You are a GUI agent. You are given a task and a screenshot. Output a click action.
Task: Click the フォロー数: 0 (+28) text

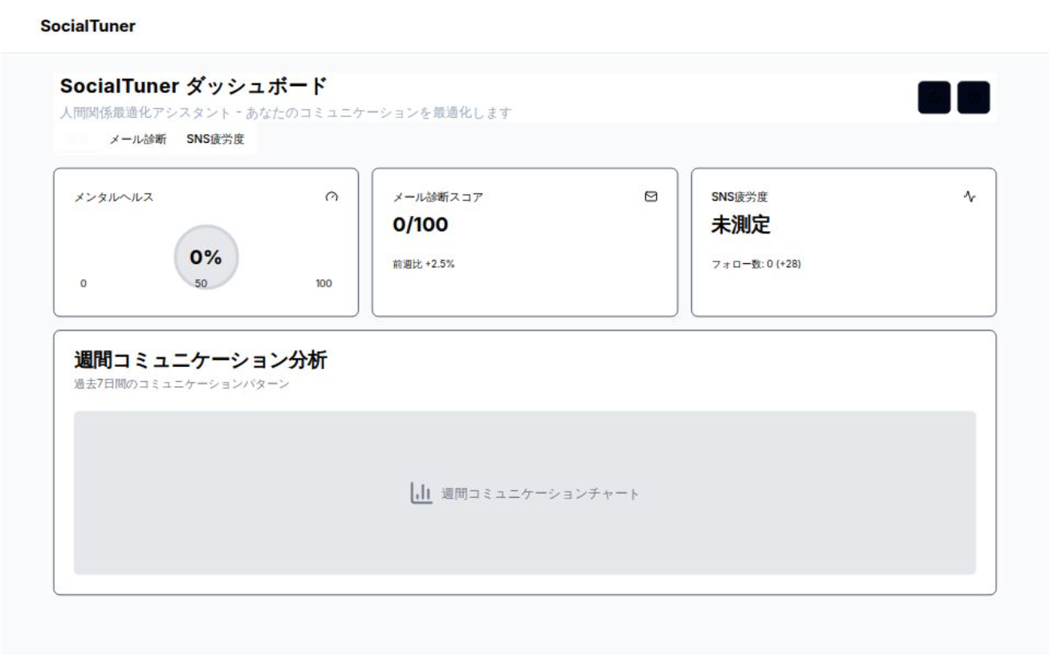[x=756, y=264]
